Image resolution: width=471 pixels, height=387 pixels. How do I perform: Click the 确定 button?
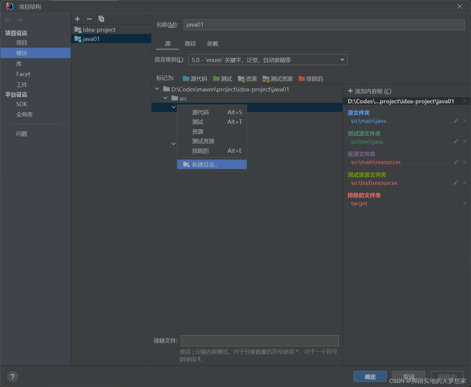[370, 377]
